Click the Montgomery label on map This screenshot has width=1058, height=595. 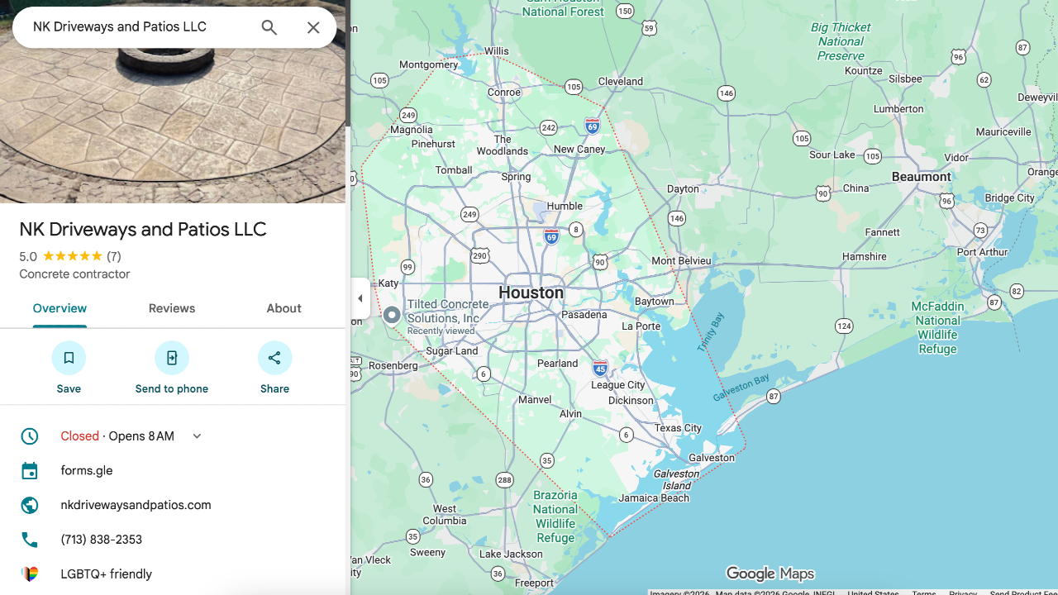pyautogui.click(x=428, y=64)
